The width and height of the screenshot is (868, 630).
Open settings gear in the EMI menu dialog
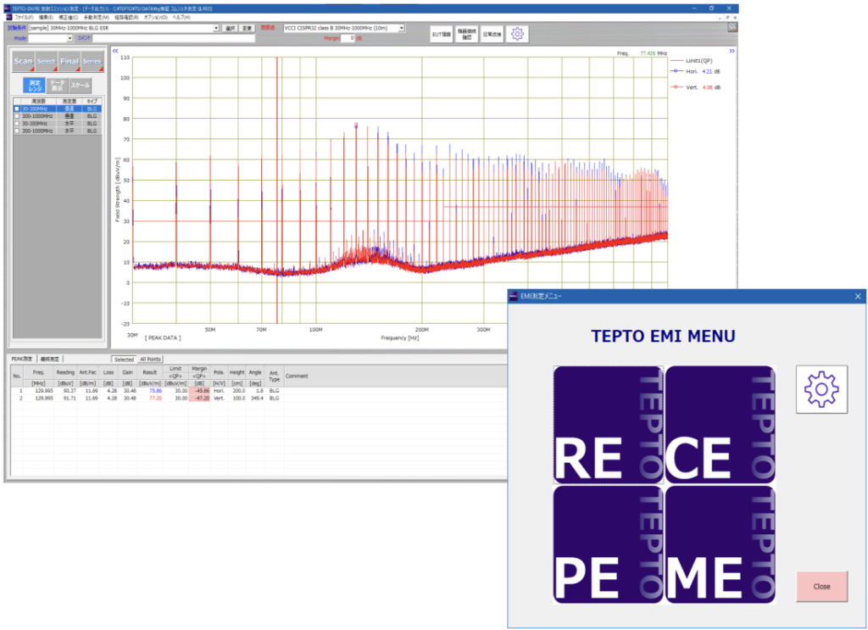[x=821, y=389]
